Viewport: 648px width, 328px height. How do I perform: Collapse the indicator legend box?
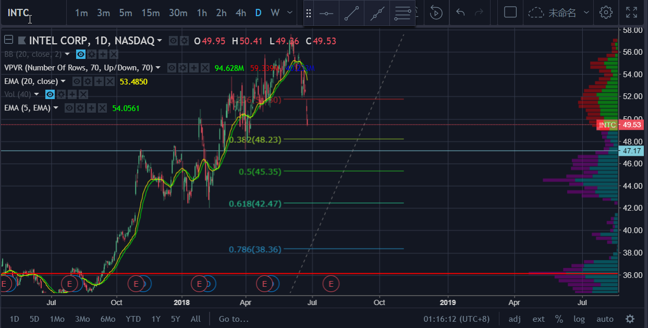tap(8, 40)
